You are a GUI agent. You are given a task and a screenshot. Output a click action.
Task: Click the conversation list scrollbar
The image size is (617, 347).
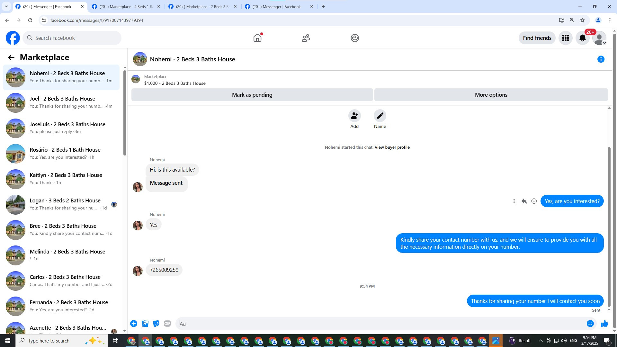(x=125, y=112)
